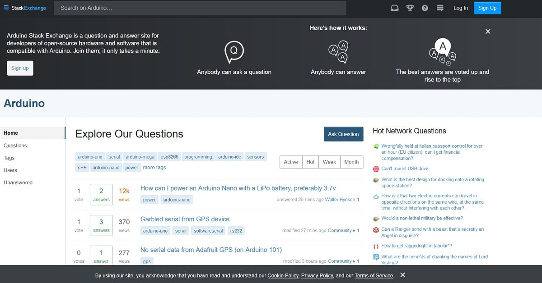Open the LiPo battery Arduino Nano question
The height and width of the screenshot is (283, 542).
click(x=238, y=188)
